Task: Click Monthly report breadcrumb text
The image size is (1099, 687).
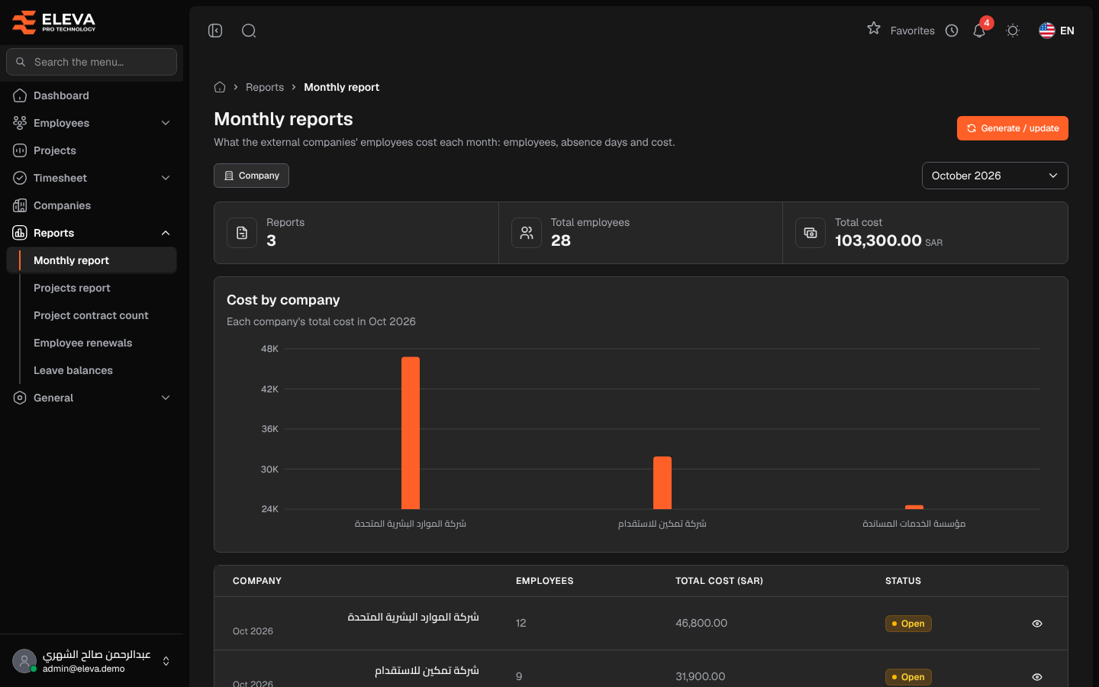Action: 341,87
